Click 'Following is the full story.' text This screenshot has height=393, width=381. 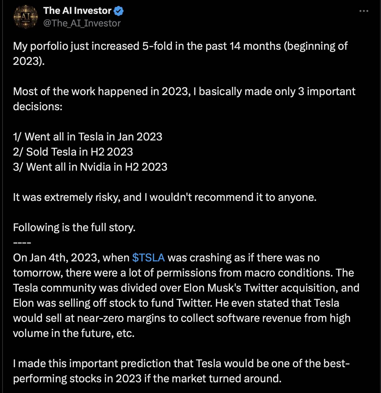point(74,227)
